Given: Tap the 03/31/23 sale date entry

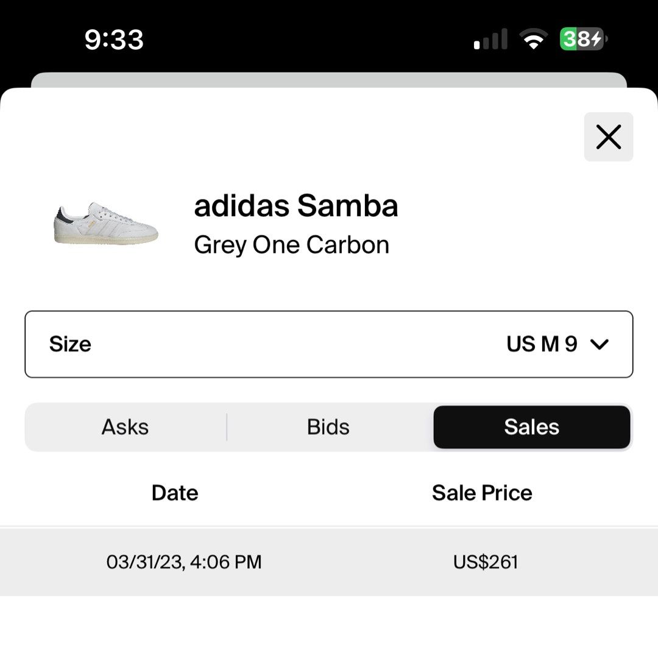Looking at the screenshot, I should 183,561.
